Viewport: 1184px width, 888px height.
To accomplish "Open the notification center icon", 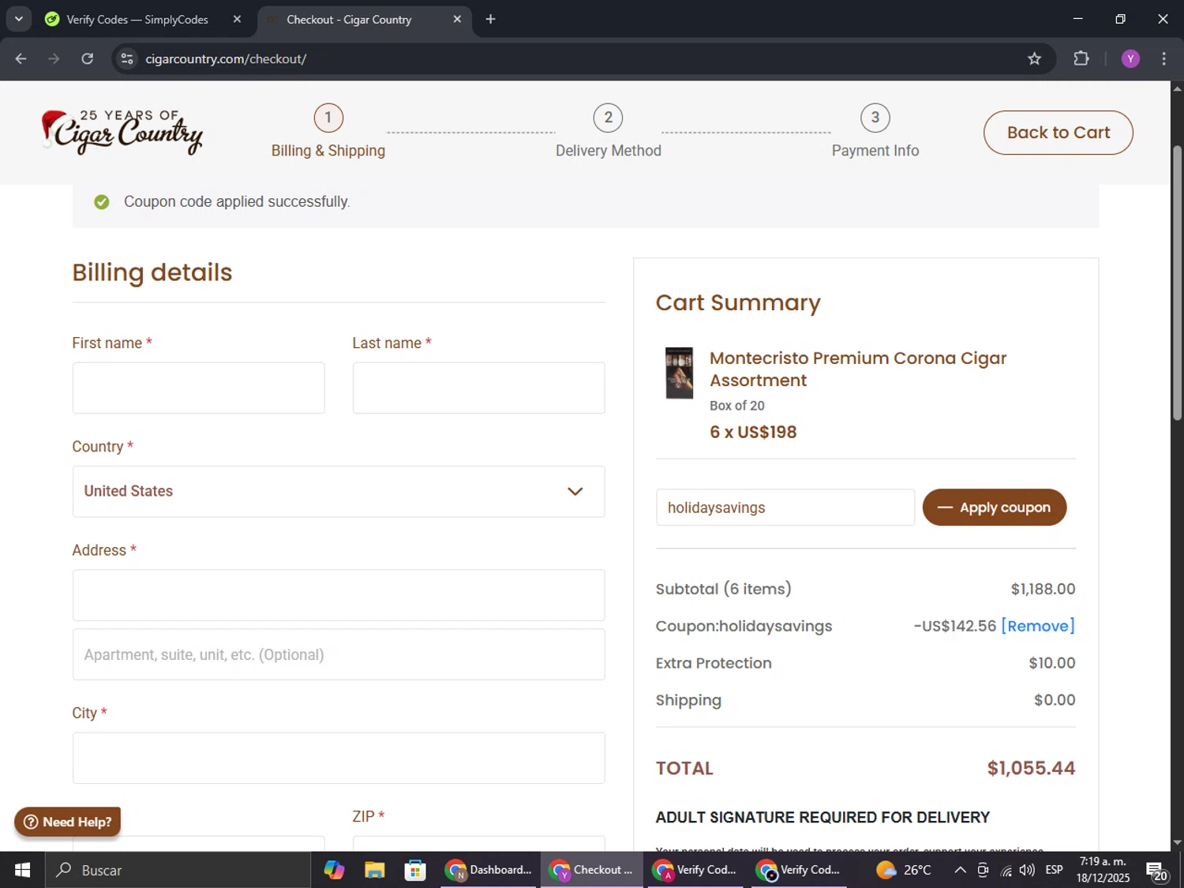I will click(1157, 870).
